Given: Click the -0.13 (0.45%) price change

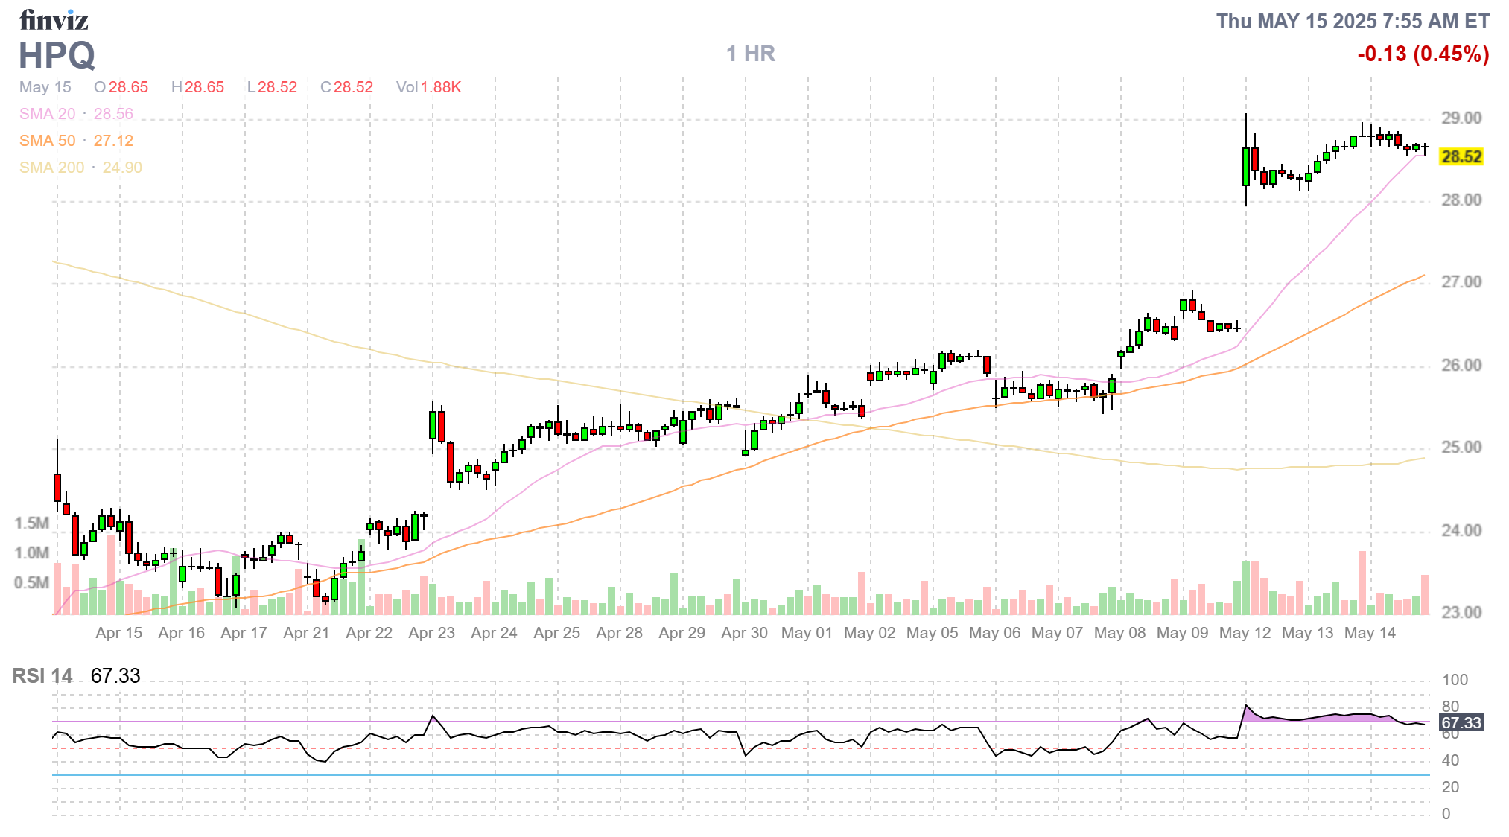Looking at the screenshot, I should coord(1423,54).
